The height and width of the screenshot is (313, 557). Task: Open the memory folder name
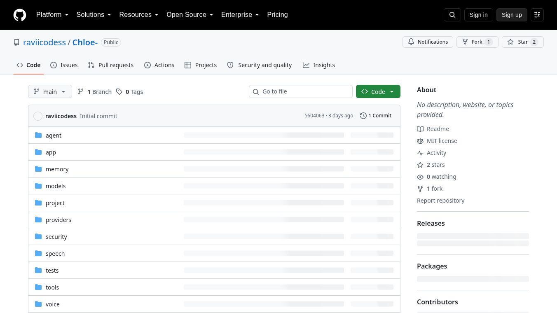tap(57, 169)
